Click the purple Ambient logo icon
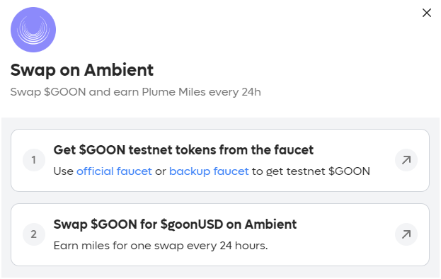The width and height of the screenshot is (441, 279). (x=33, y=30)
